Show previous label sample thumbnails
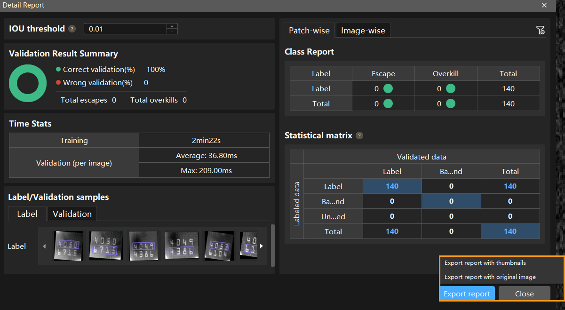Image resolution: width=565 pixels, height=310 pixels. (44, 246)
